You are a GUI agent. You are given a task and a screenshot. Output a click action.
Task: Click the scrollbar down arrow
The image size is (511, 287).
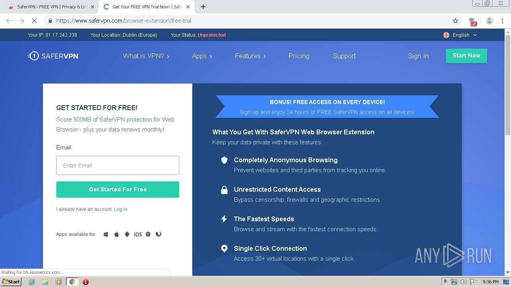point(508,273)
